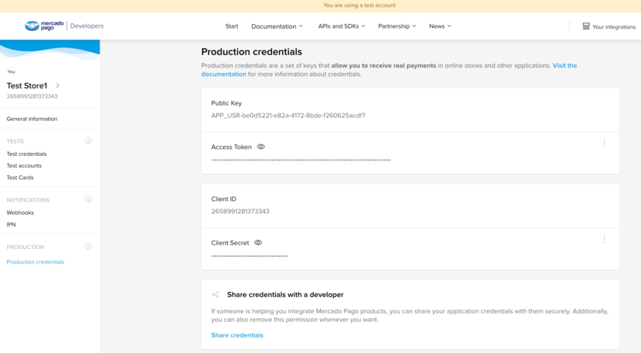Reveal the Access Token with eye icon
Viewport: 641px width, 353px height.
(x=261, y=147)
